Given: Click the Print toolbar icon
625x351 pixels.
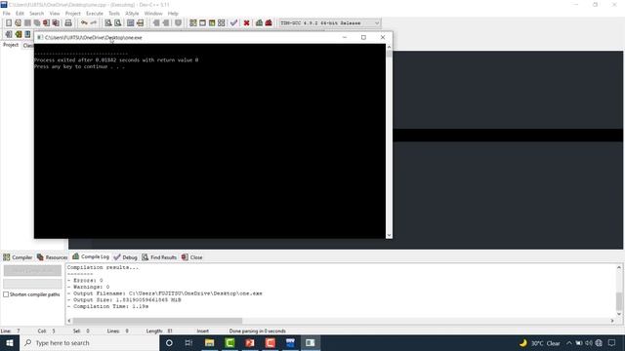Looking at the screenshot, I should click(x=68, y=23).
